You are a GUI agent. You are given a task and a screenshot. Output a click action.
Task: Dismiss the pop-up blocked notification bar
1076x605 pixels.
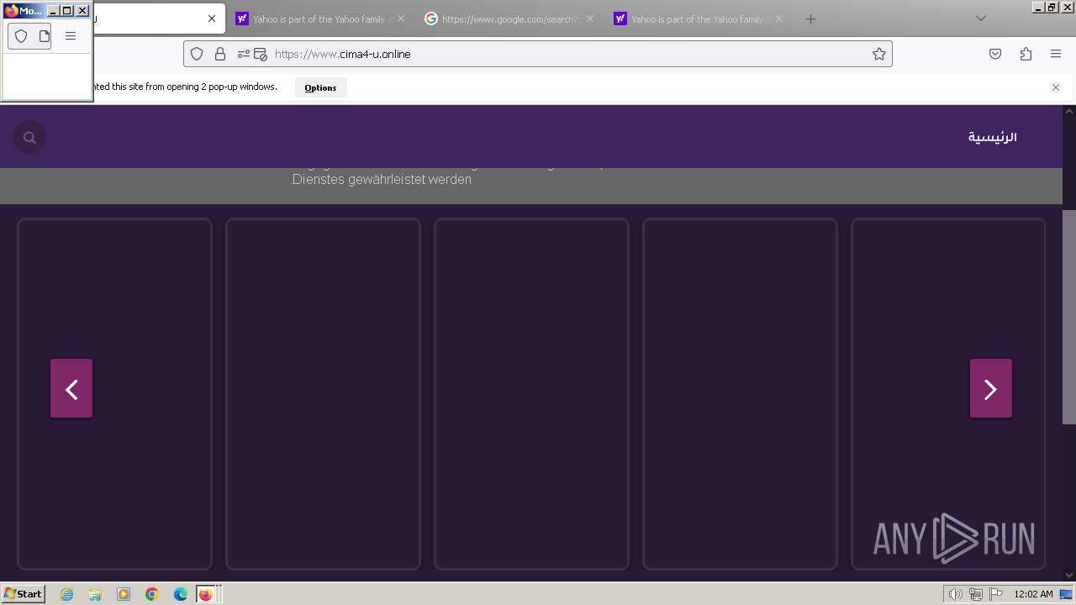(1056, 87)
